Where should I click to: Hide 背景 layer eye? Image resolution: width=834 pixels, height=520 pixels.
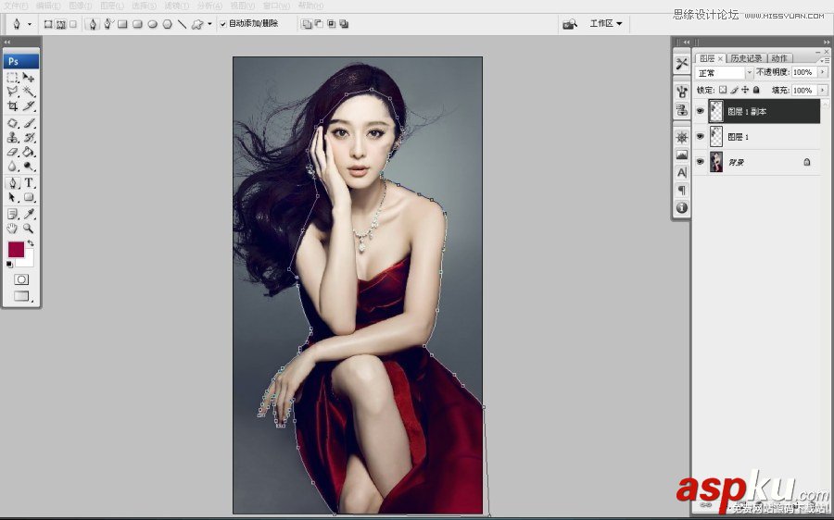point(700,162)
